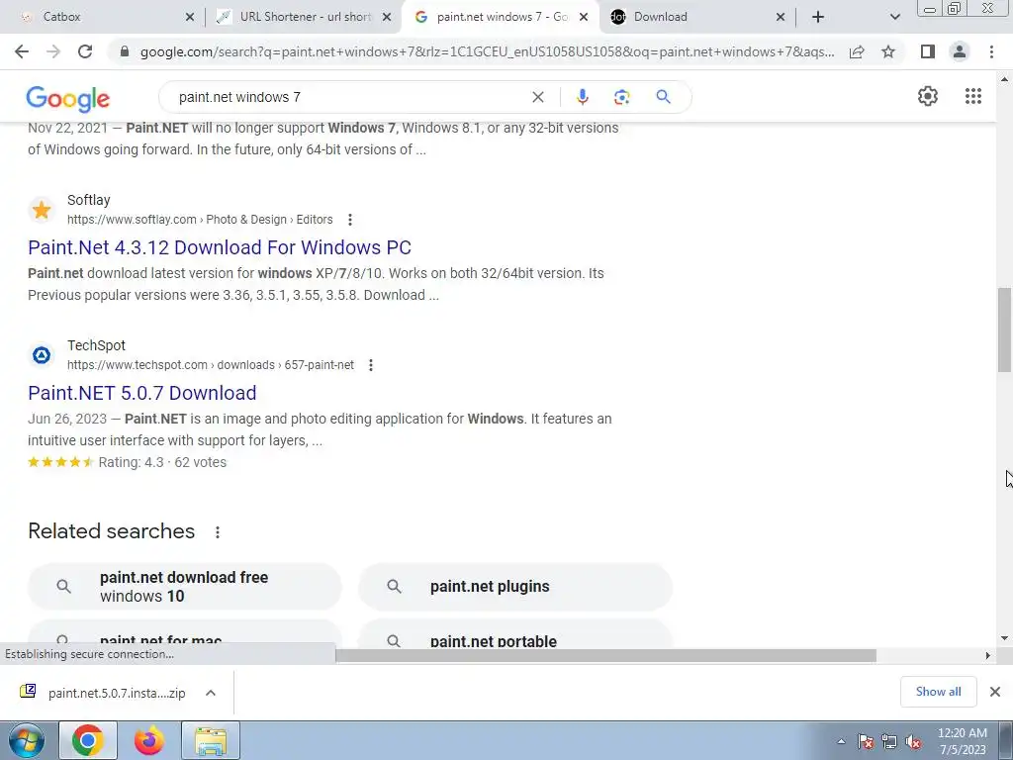Bookmark this page with the star

(x=888, y=51)
